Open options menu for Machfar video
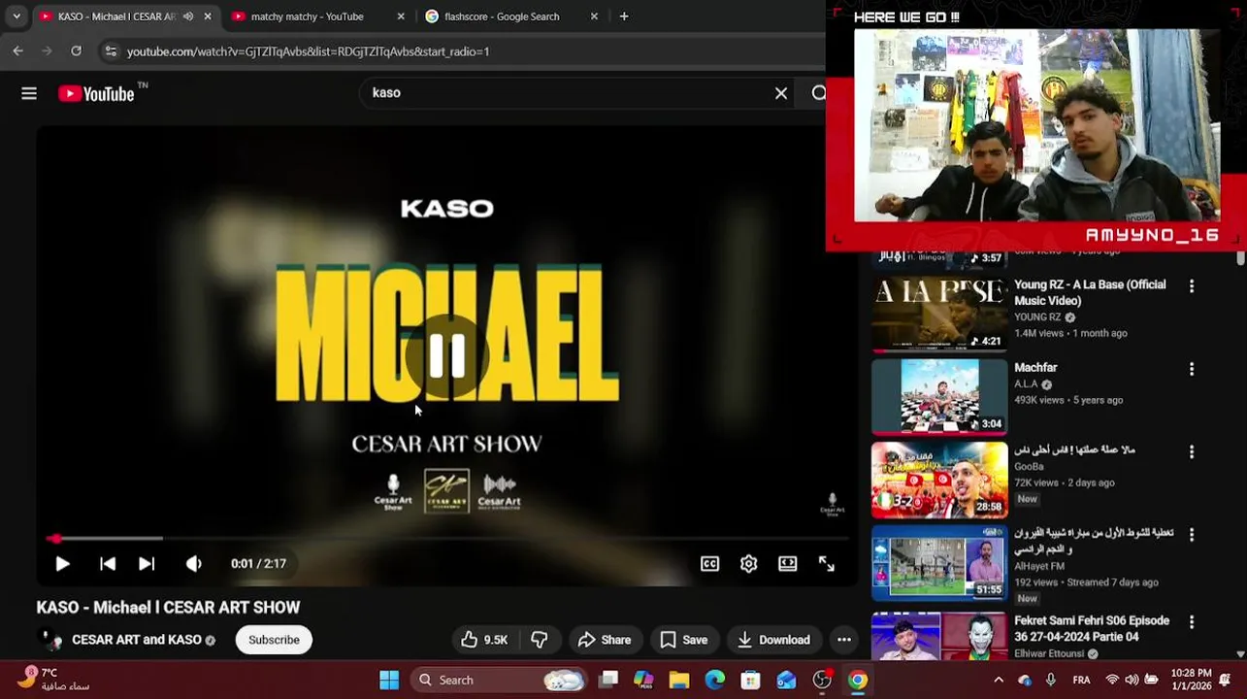 point(1192,369)
